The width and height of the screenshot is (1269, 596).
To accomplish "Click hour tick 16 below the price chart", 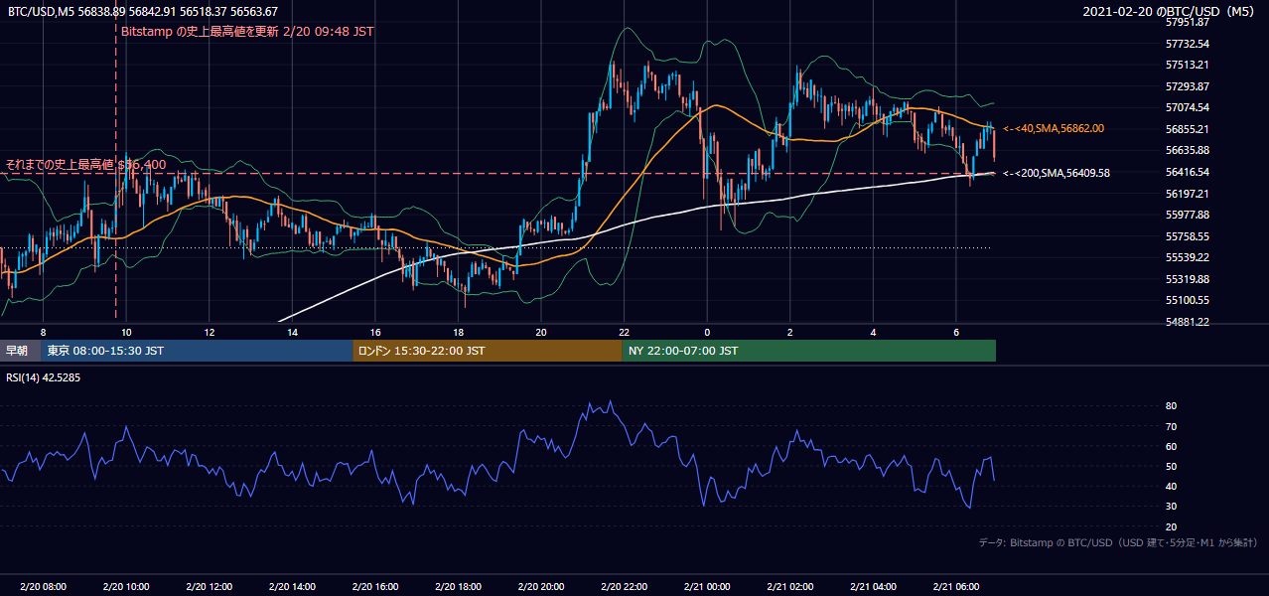I will coord(374,332).
